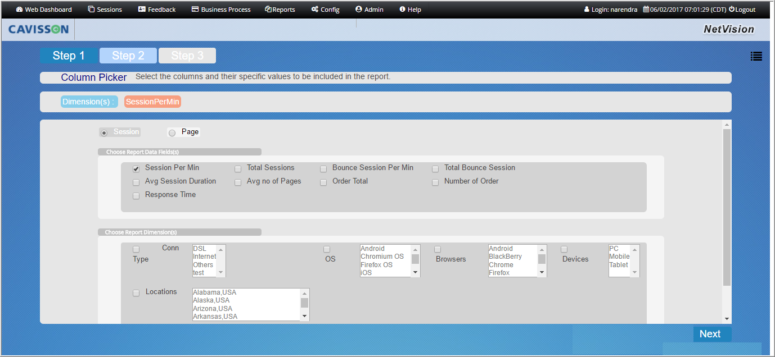775x357 pixels.
Task: Click down arrow of Browsers list scrollbar
Action: [x=542, y=273]
